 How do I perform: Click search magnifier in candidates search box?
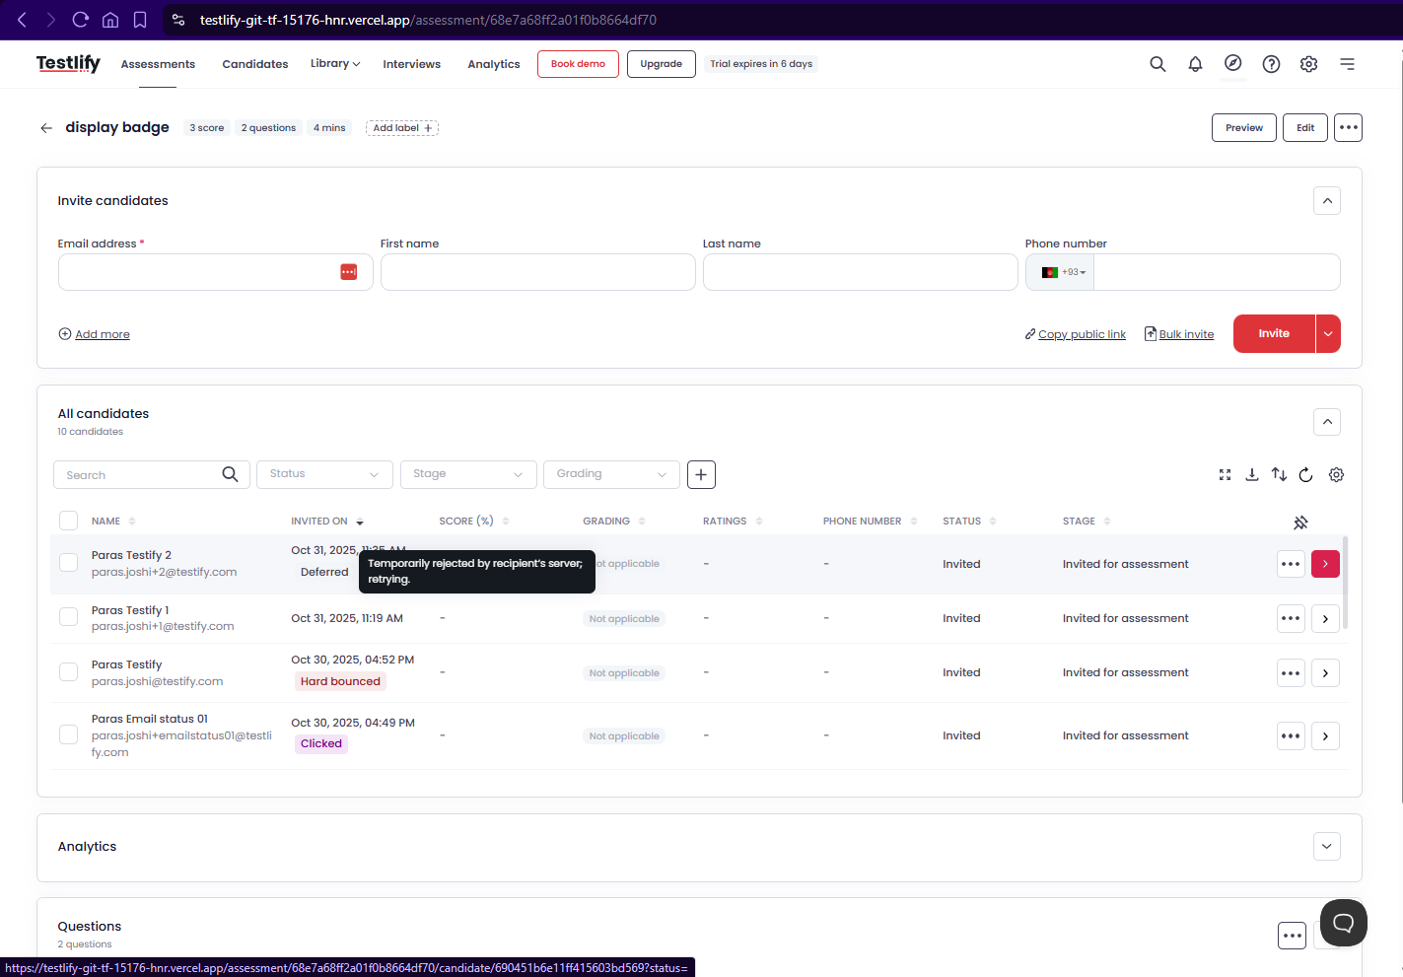tap(230, 474)
